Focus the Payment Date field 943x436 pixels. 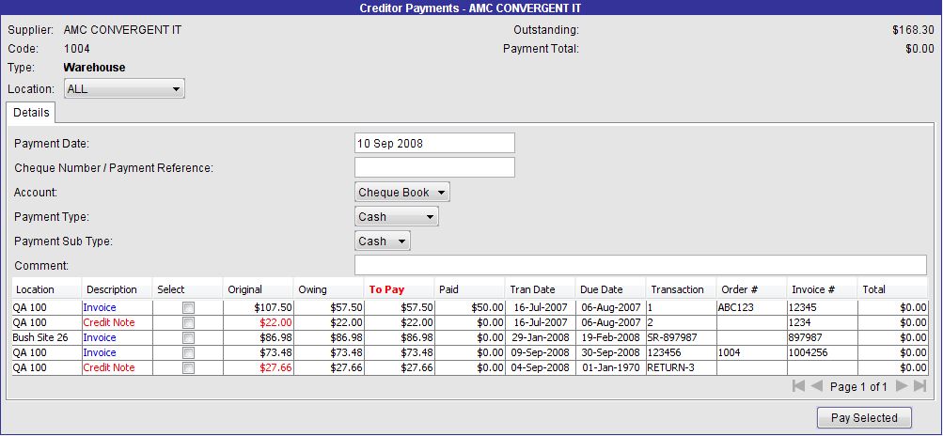pyautogui.click(x=434, y=143)
